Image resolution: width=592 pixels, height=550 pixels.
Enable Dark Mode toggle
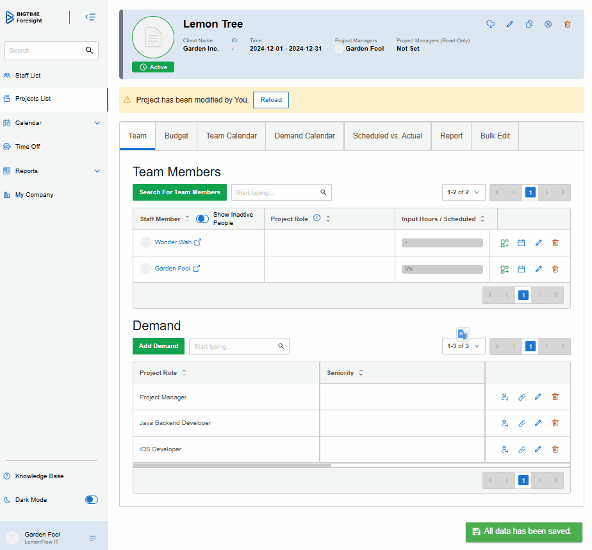point(91,500)
